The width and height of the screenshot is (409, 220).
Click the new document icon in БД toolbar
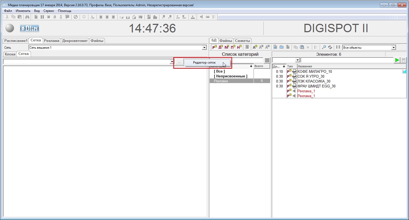click(275, 47)
